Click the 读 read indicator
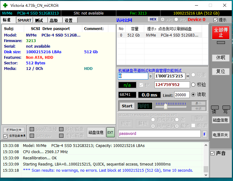Screen dimensions: 233x181 (215, 110)
